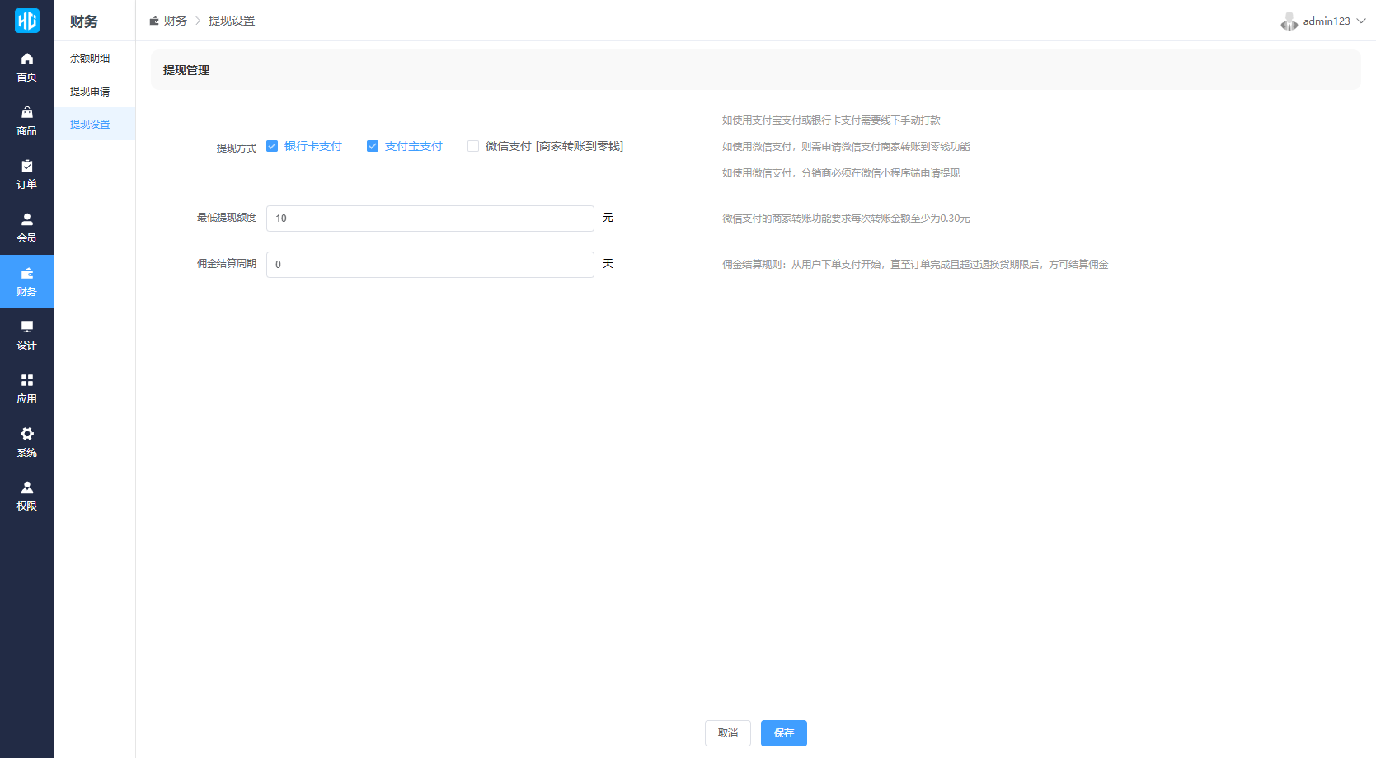Uncheck the 支付宝支付 checkbox

pos(373,146)
